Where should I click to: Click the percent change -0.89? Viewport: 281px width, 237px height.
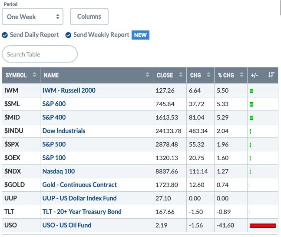pyautogui.click(x=224, y=212)
